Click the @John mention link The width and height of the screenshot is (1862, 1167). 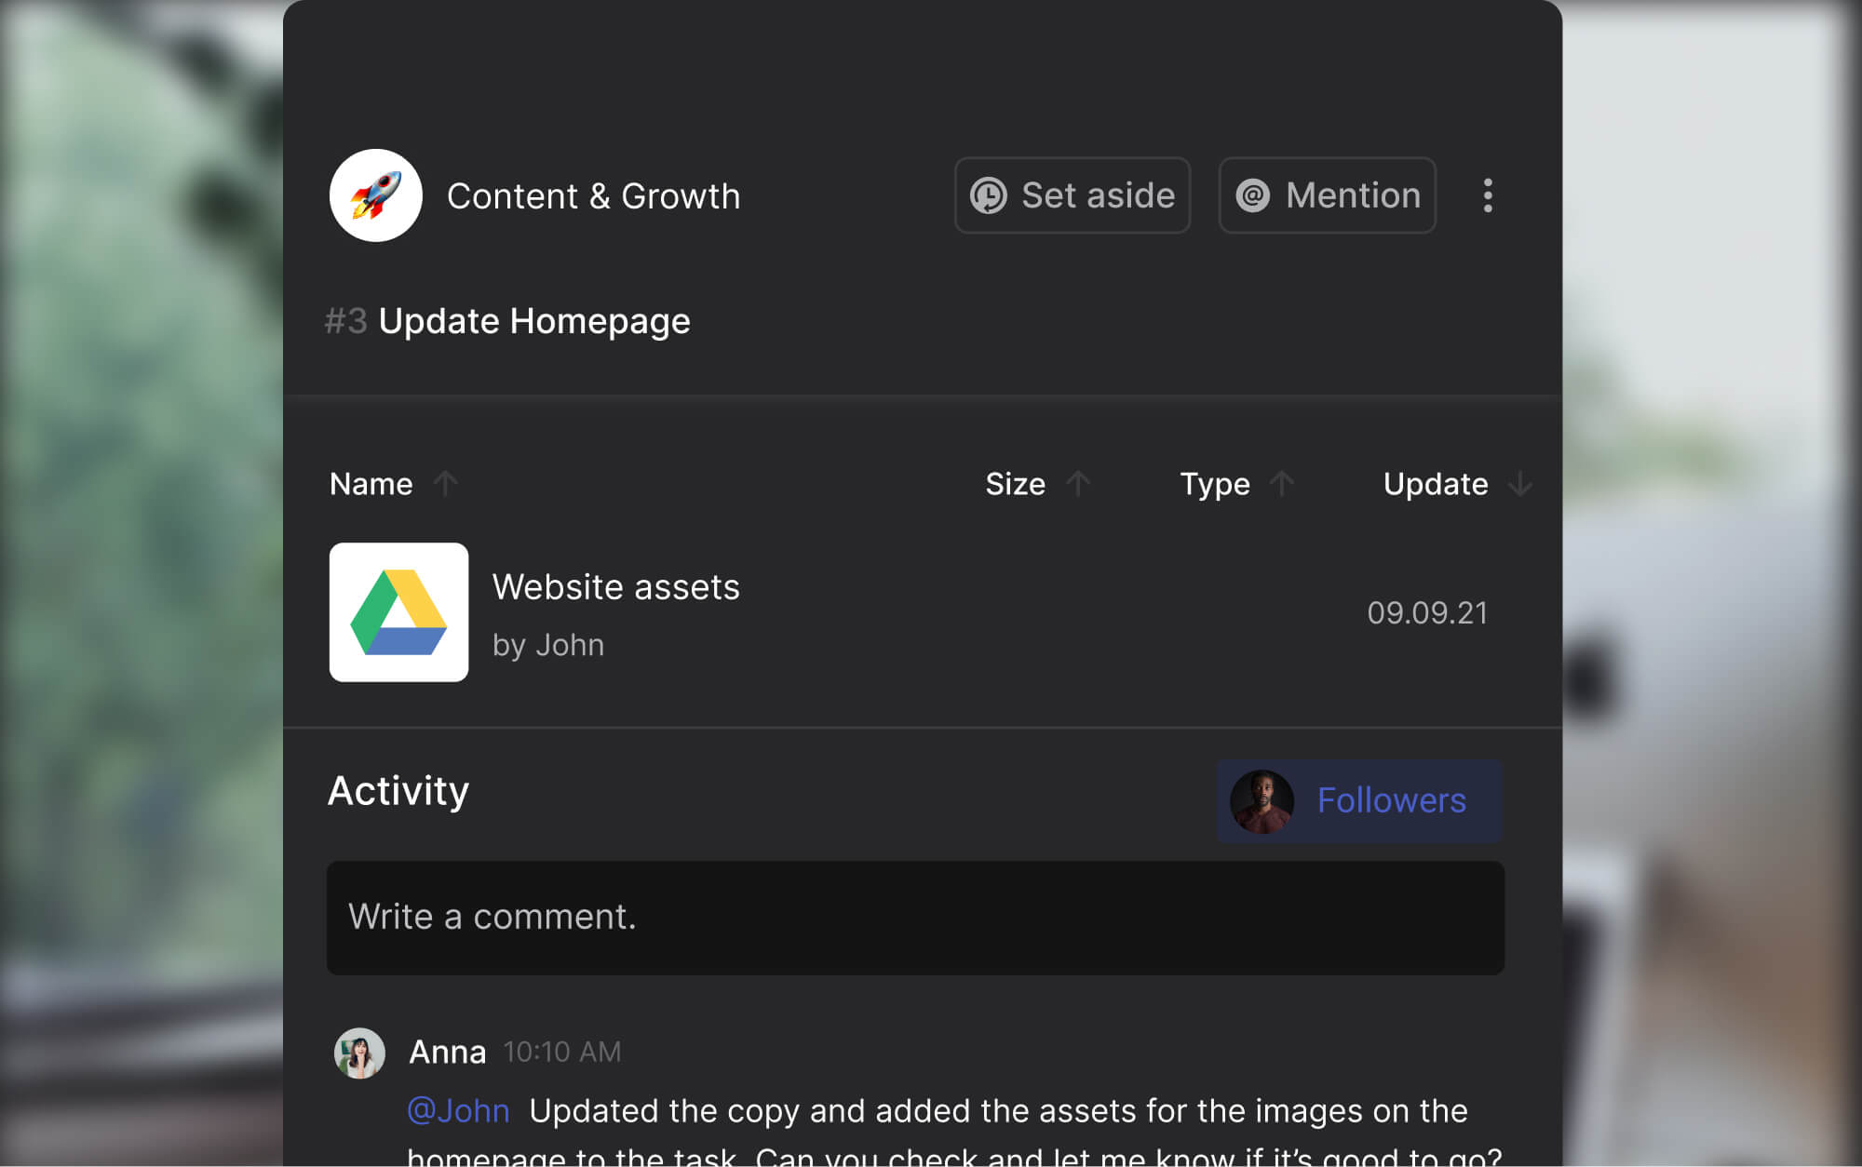point(458,1110)
